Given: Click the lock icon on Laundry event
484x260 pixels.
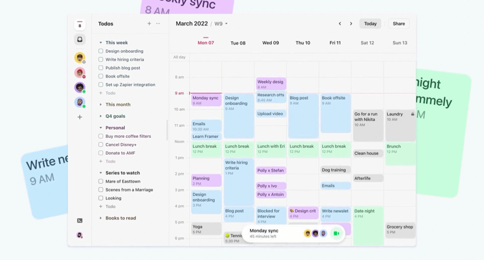Looking at the screenshot, I should [413, 114].
